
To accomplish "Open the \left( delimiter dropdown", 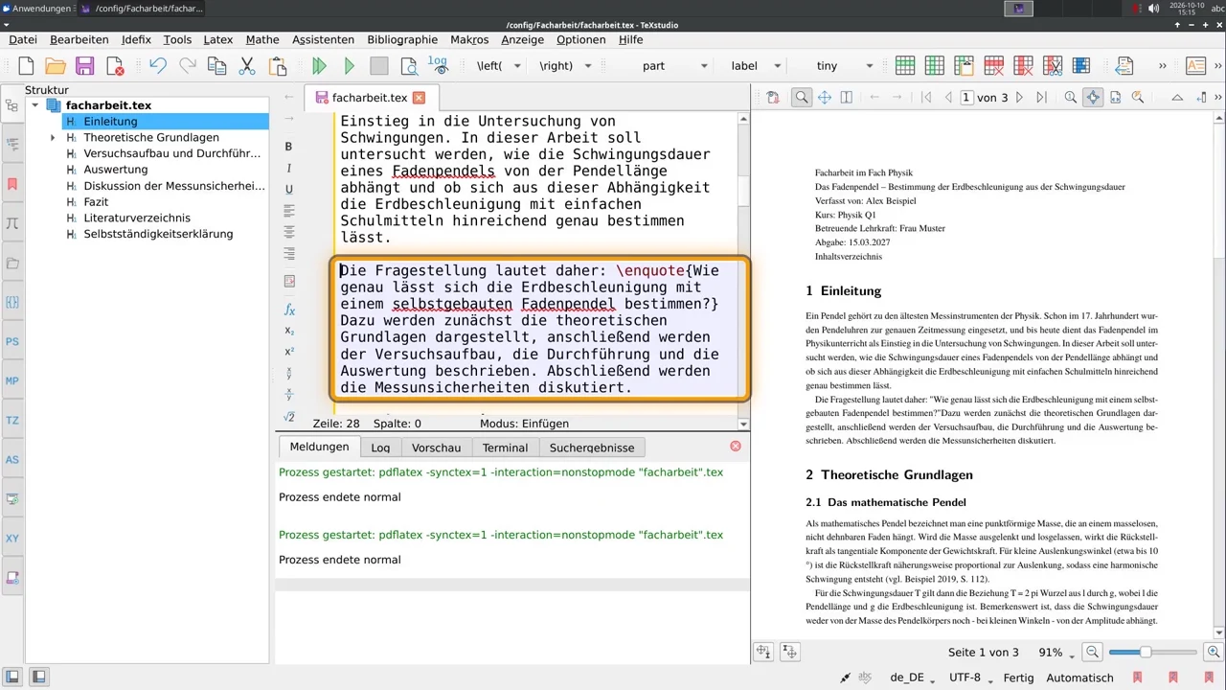I will pos(517,66).
